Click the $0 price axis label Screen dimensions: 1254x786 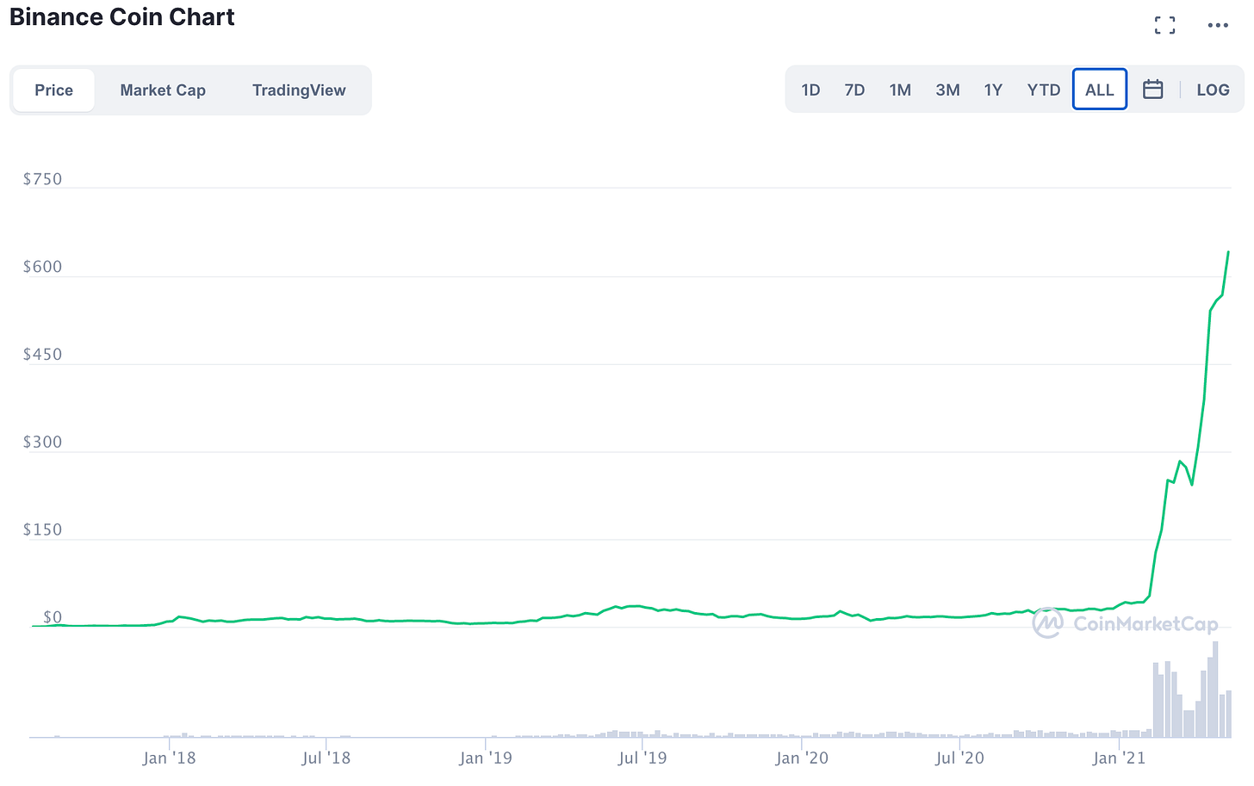coord(53,617)
